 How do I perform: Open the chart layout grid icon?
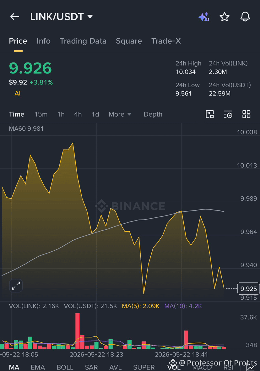pyautogui.click(x=246, y=114)
